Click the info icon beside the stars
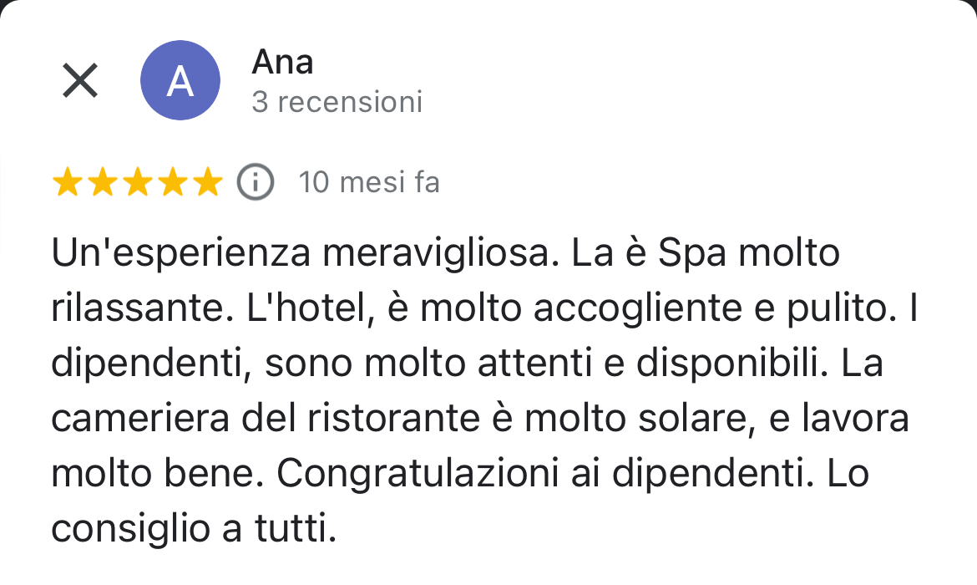This screenshot has width=977, height=585. pyautogui.click(x=256, y=182)
